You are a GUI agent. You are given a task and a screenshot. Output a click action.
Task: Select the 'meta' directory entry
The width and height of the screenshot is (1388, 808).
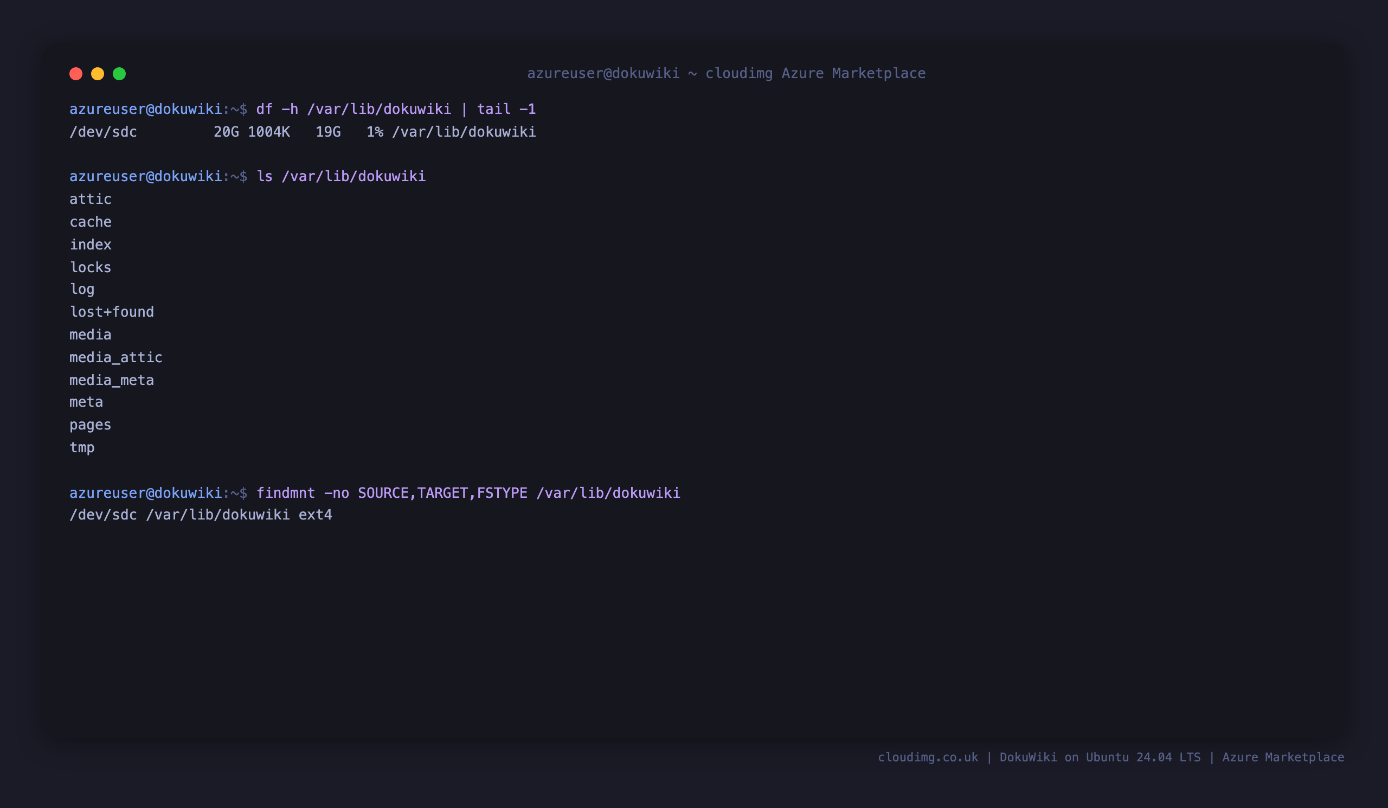pos(86,402)
